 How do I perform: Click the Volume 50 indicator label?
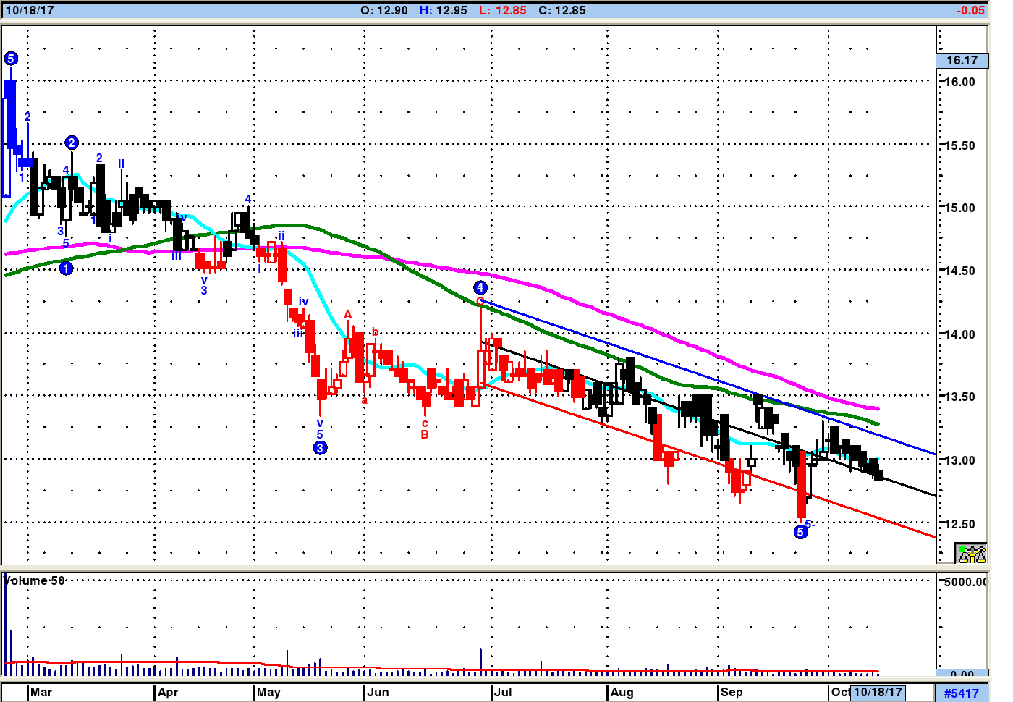click(x=35, y=580)
